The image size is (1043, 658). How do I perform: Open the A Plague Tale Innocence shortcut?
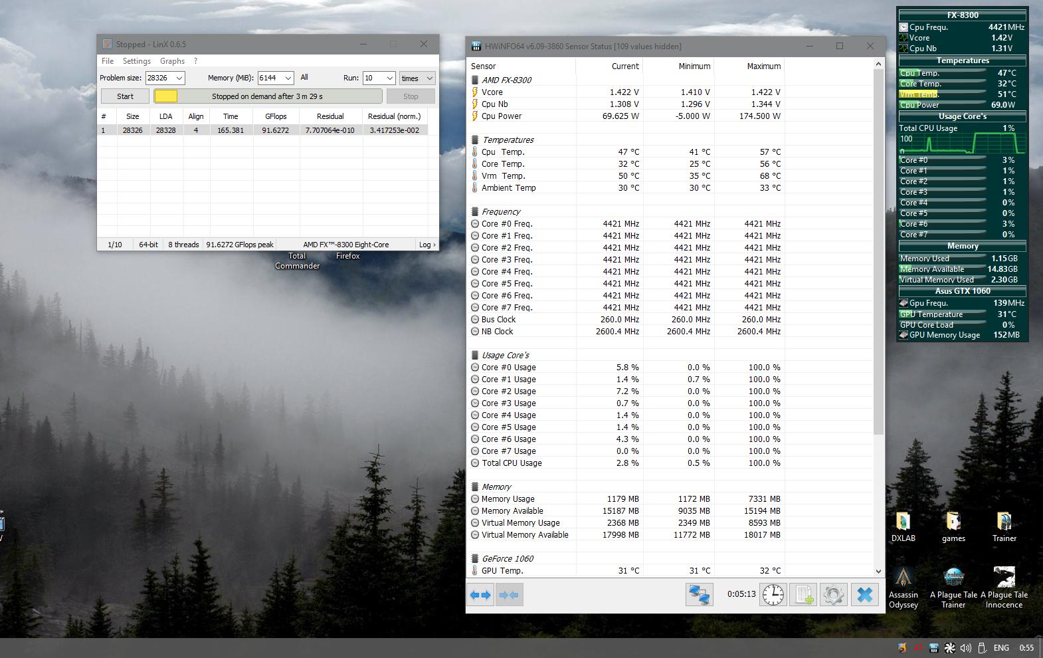tap(1004, 586)
